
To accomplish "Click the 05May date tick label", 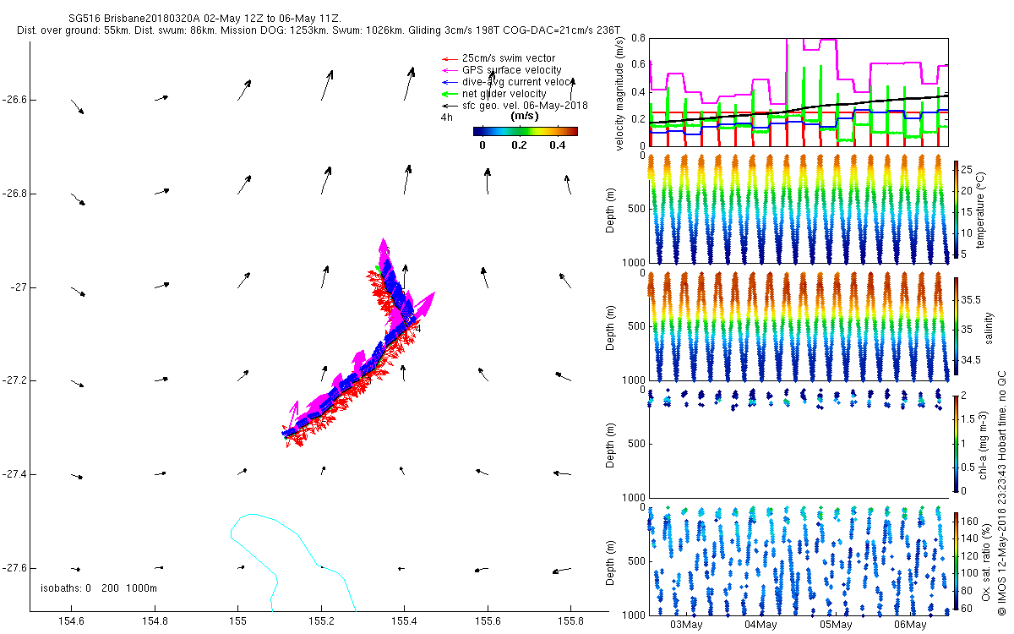I will [835, 625].
